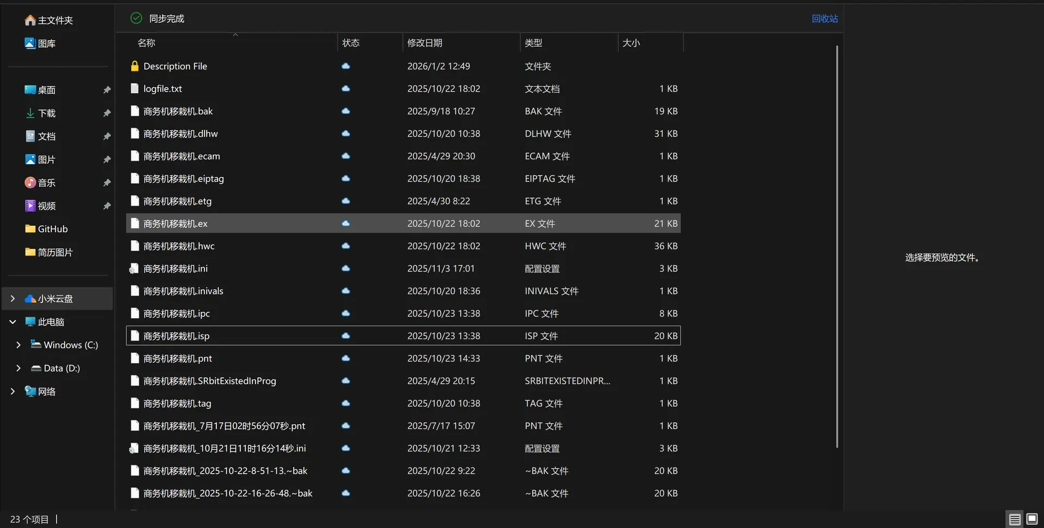Viewport: 1044px width, 528px height.
Task: Select the file 商务机移栽机.ipc
Action: pyautogui.click(x=403, y=313)
